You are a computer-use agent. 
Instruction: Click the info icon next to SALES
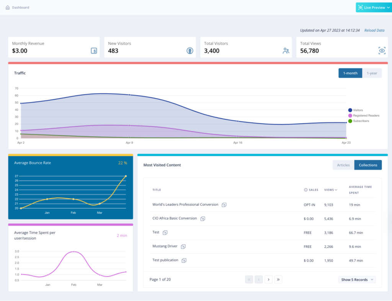point(305,190)
